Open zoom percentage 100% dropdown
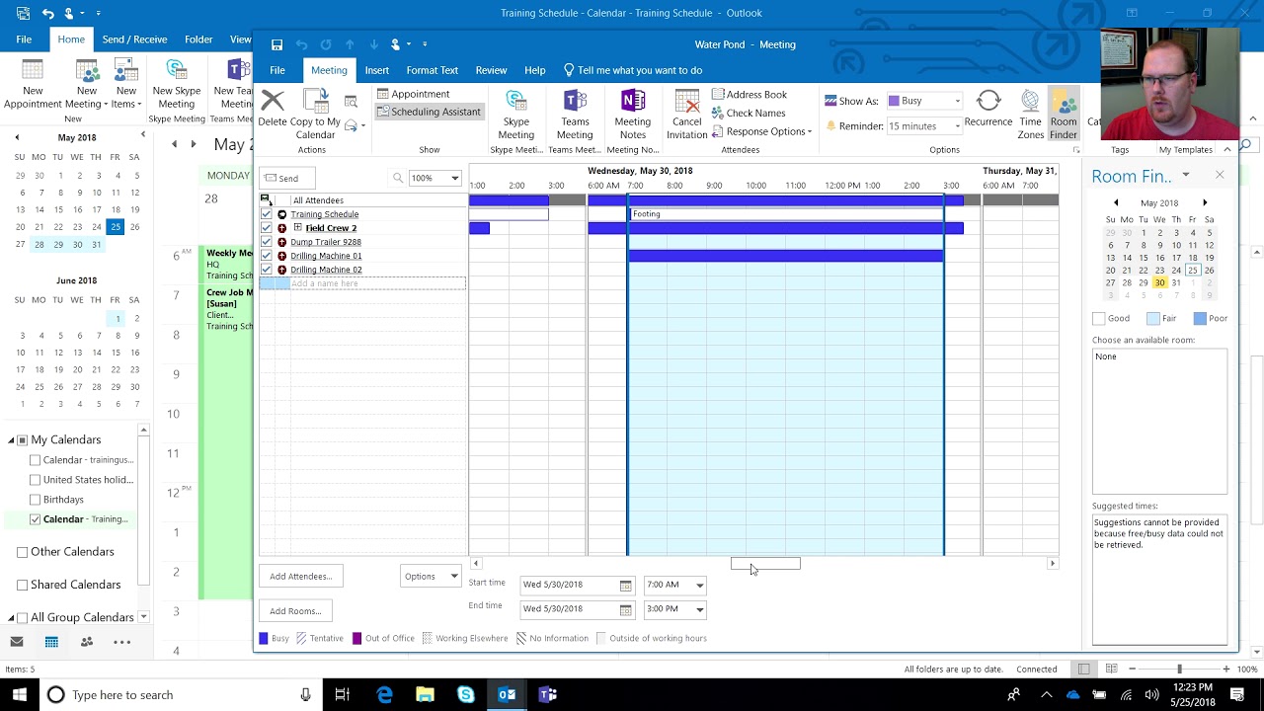This screenshot has height=711, width=1264. tap(454, 179)
